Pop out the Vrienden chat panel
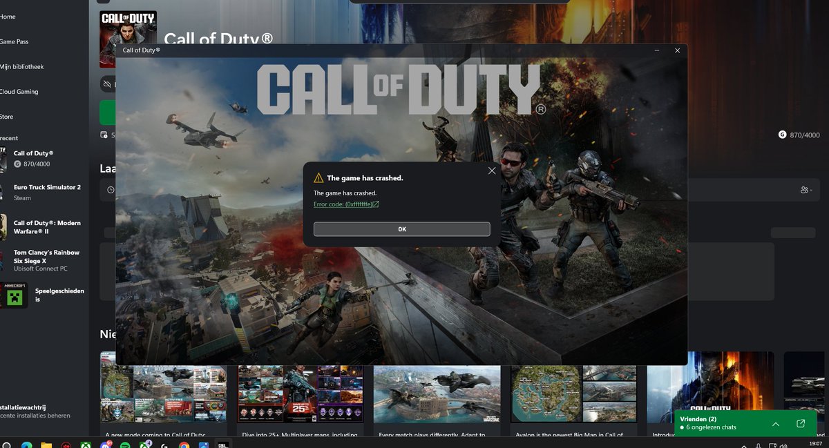Viewport: 829px width, 448px height. (801, 423)
